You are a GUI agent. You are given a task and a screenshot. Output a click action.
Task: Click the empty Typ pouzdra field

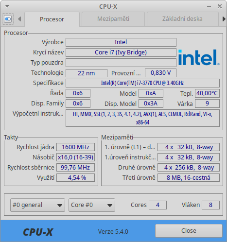coord(121,63)
